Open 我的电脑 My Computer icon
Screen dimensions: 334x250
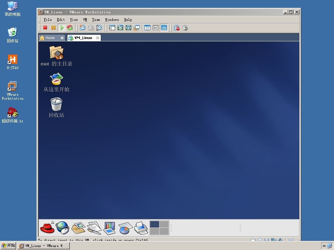[x=13, y=8]
